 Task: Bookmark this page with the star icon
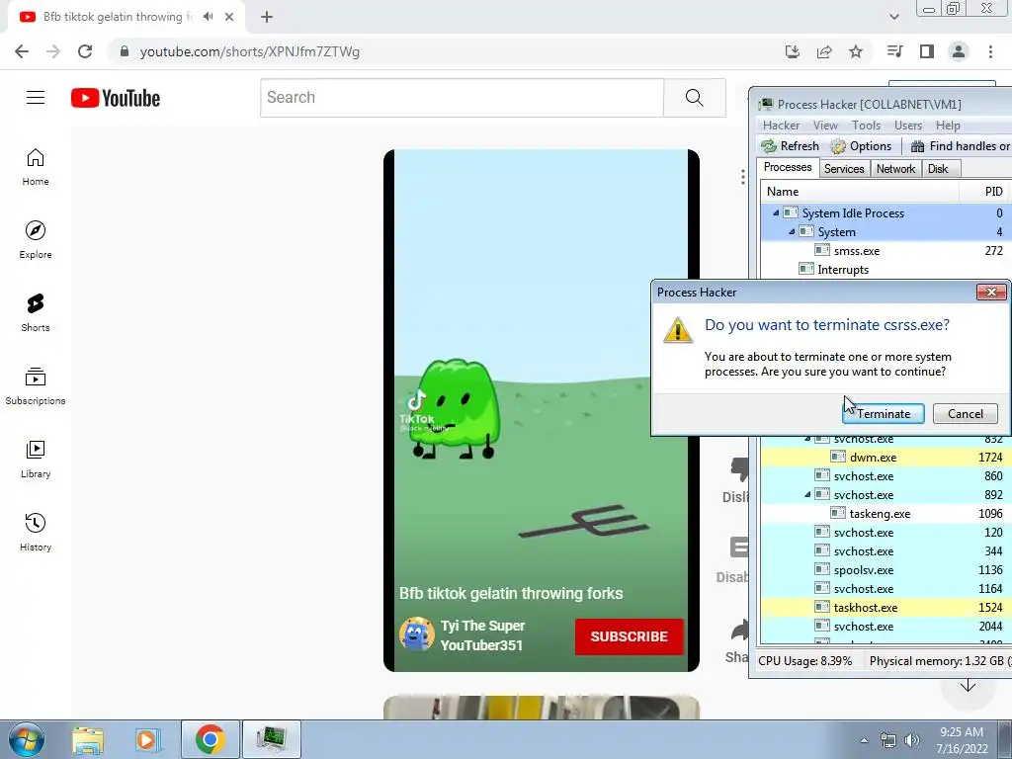[x=856, y=51]
